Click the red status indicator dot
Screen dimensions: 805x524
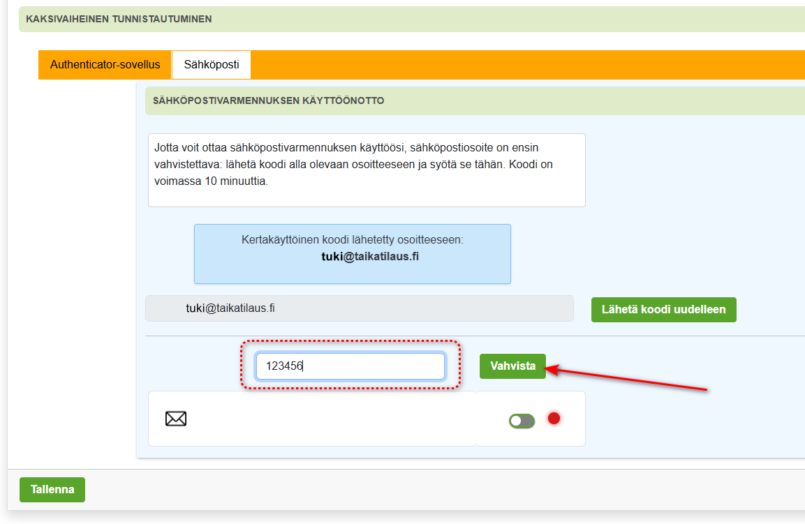[554, 418]
